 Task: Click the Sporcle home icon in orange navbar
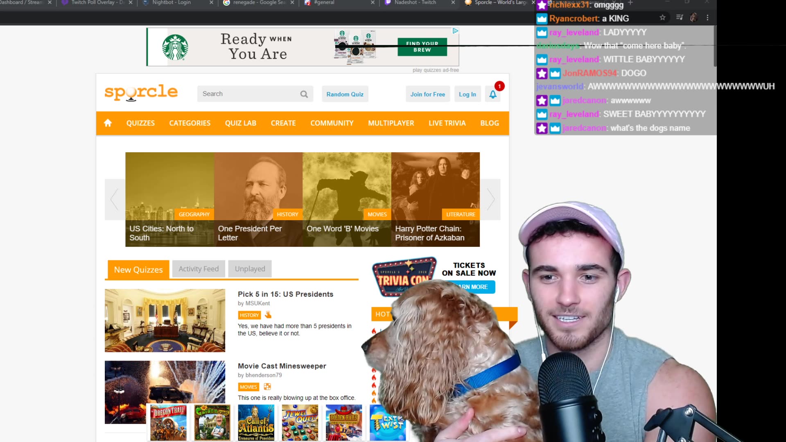point(108,123)
